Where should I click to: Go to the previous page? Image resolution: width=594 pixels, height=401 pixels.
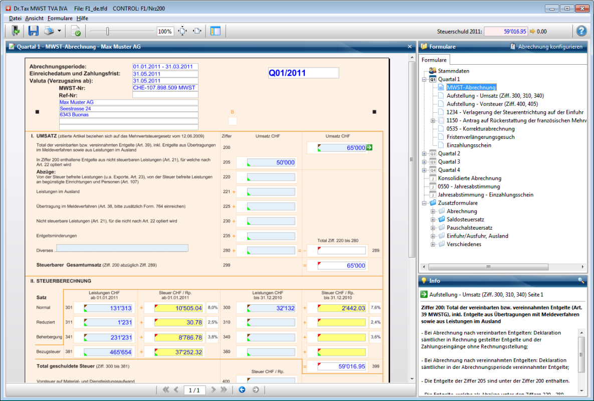pyautogui.click(x=176, y=389)
